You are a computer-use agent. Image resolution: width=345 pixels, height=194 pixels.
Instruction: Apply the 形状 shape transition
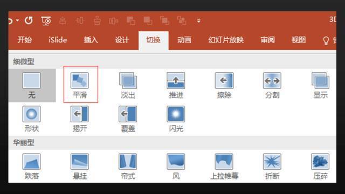click(32, 119)
